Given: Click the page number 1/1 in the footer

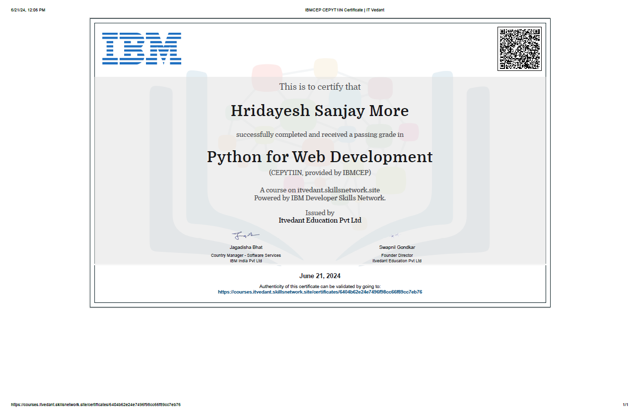Looking at the screenshot, I should [x=626, y=405].
